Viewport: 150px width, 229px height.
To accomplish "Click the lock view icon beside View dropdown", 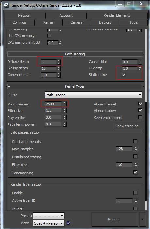I will pos(68,223).
